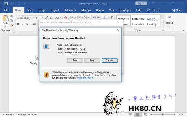Toggle Bold formatting
The width and height of the screenshot is (187, 117).
(18, 24)
